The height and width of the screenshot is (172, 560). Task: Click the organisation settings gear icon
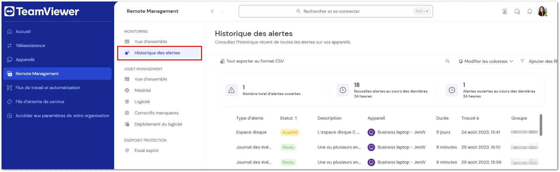[x=9, y=116]
